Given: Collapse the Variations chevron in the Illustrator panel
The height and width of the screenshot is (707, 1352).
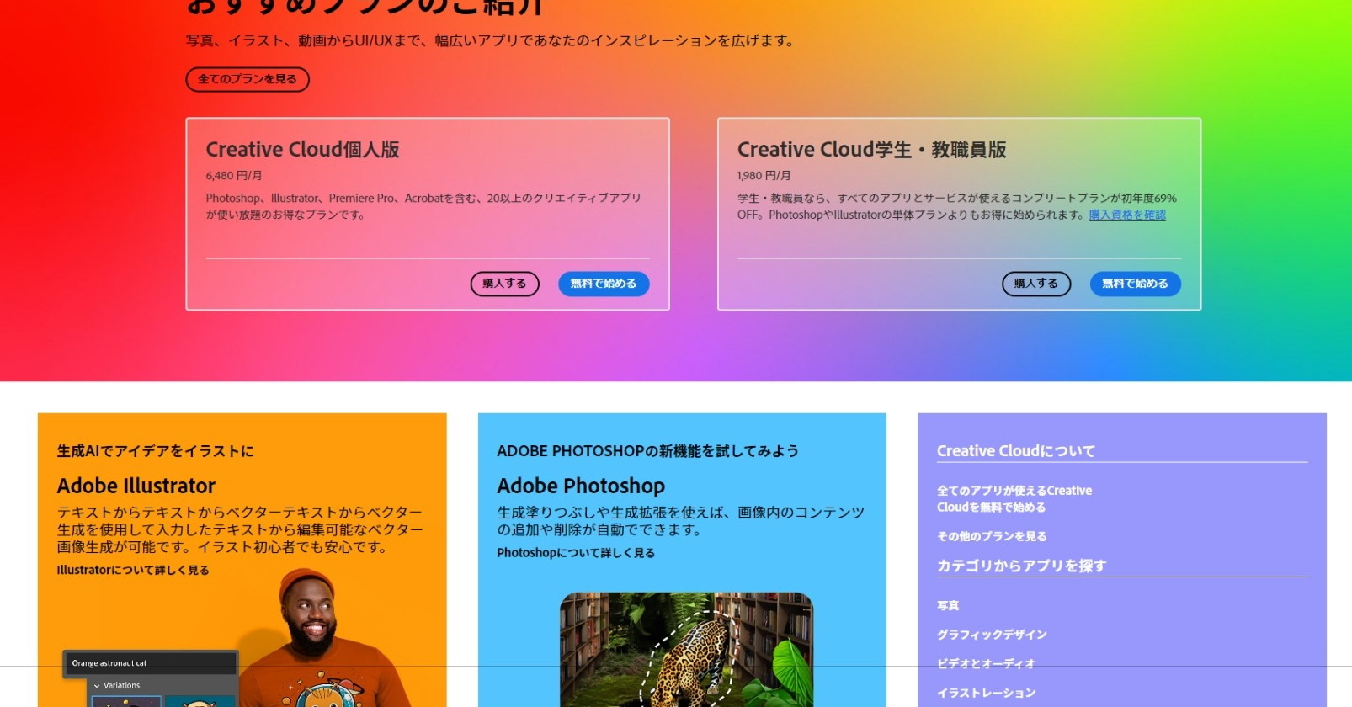Looking at the screenshot, I should (97, 686).
